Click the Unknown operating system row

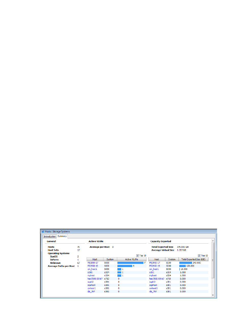tap(65, 263)
